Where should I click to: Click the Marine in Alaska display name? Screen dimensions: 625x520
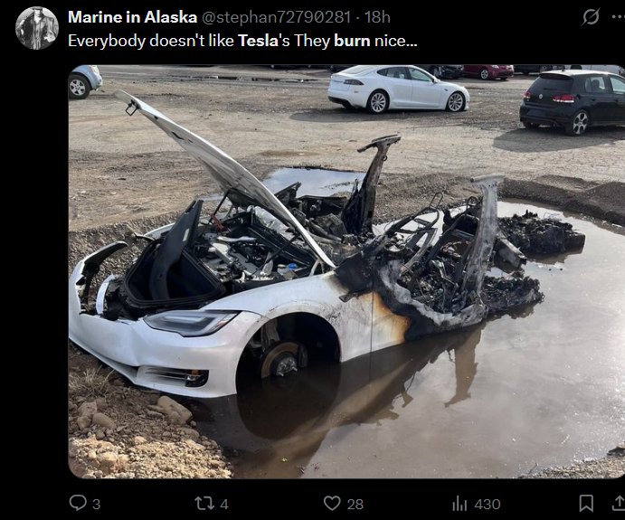(x=132, y=17)
